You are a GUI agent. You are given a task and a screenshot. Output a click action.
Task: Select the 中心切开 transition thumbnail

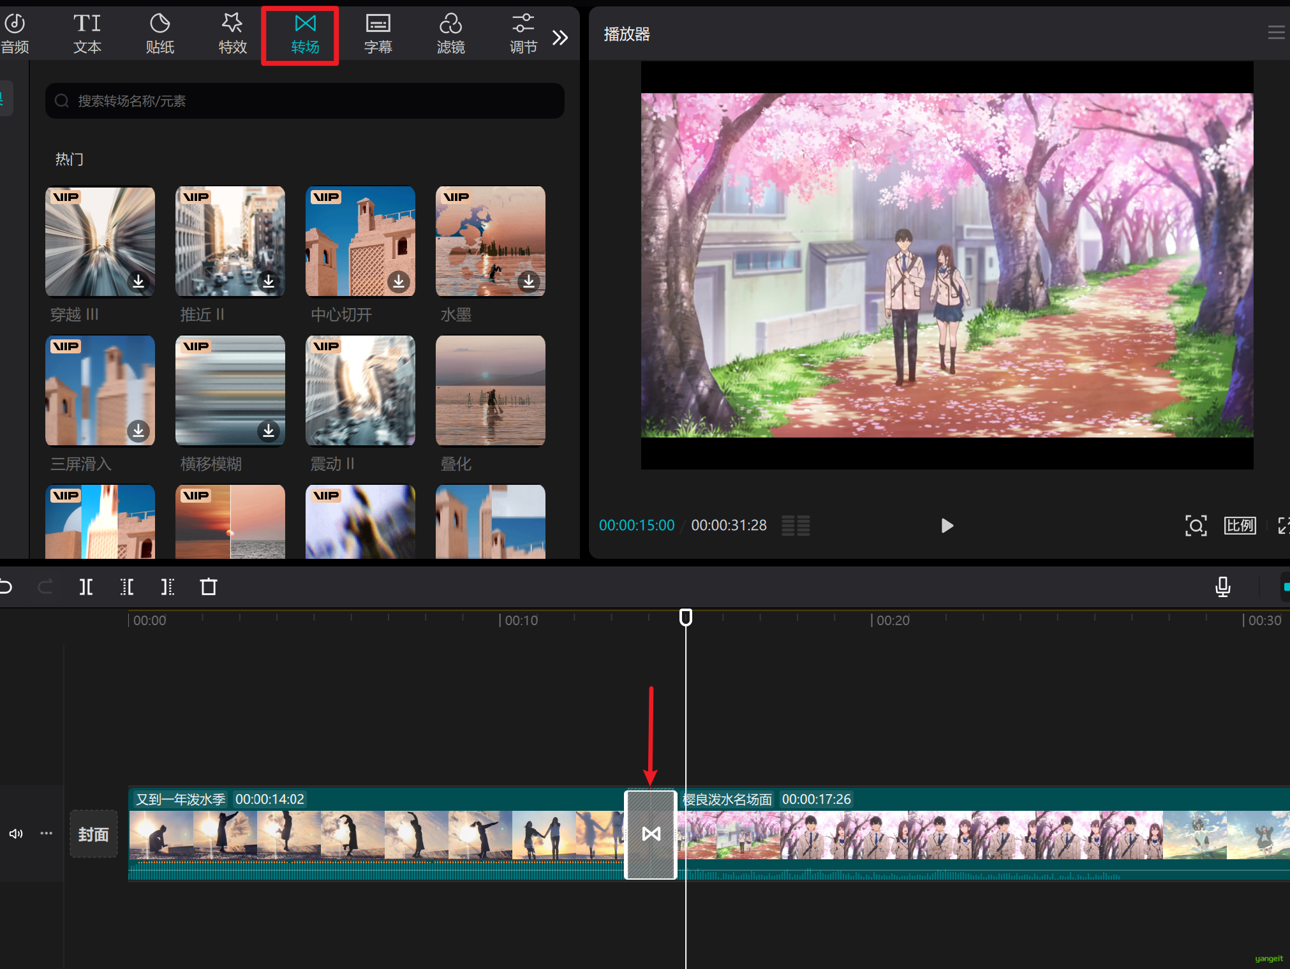coord(360,241)
